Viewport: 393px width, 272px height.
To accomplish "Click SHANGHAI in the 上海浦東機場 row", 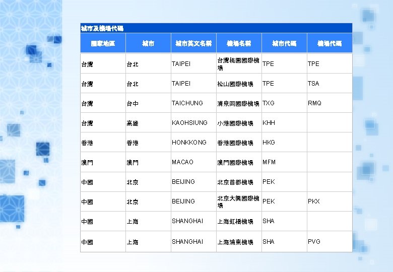I will tap(187, 242).
